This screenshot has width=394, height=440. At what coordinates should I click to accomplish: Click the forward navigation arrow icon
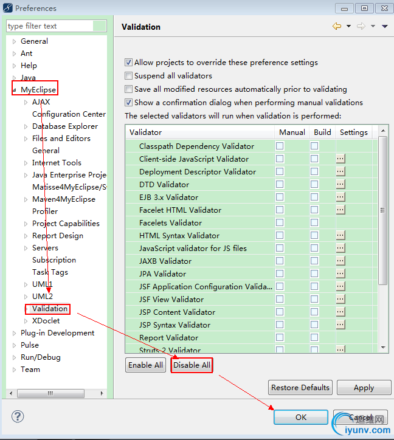[x=361, y=26]
